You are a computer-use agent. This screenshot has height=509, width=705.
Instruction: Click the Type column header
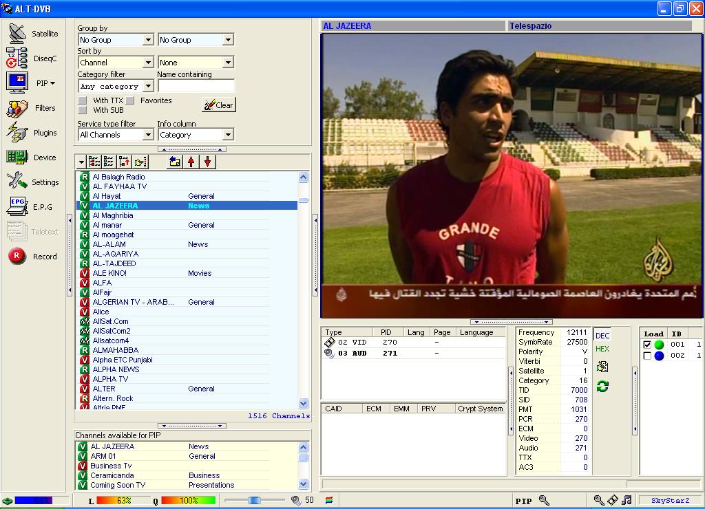[348, 332]
